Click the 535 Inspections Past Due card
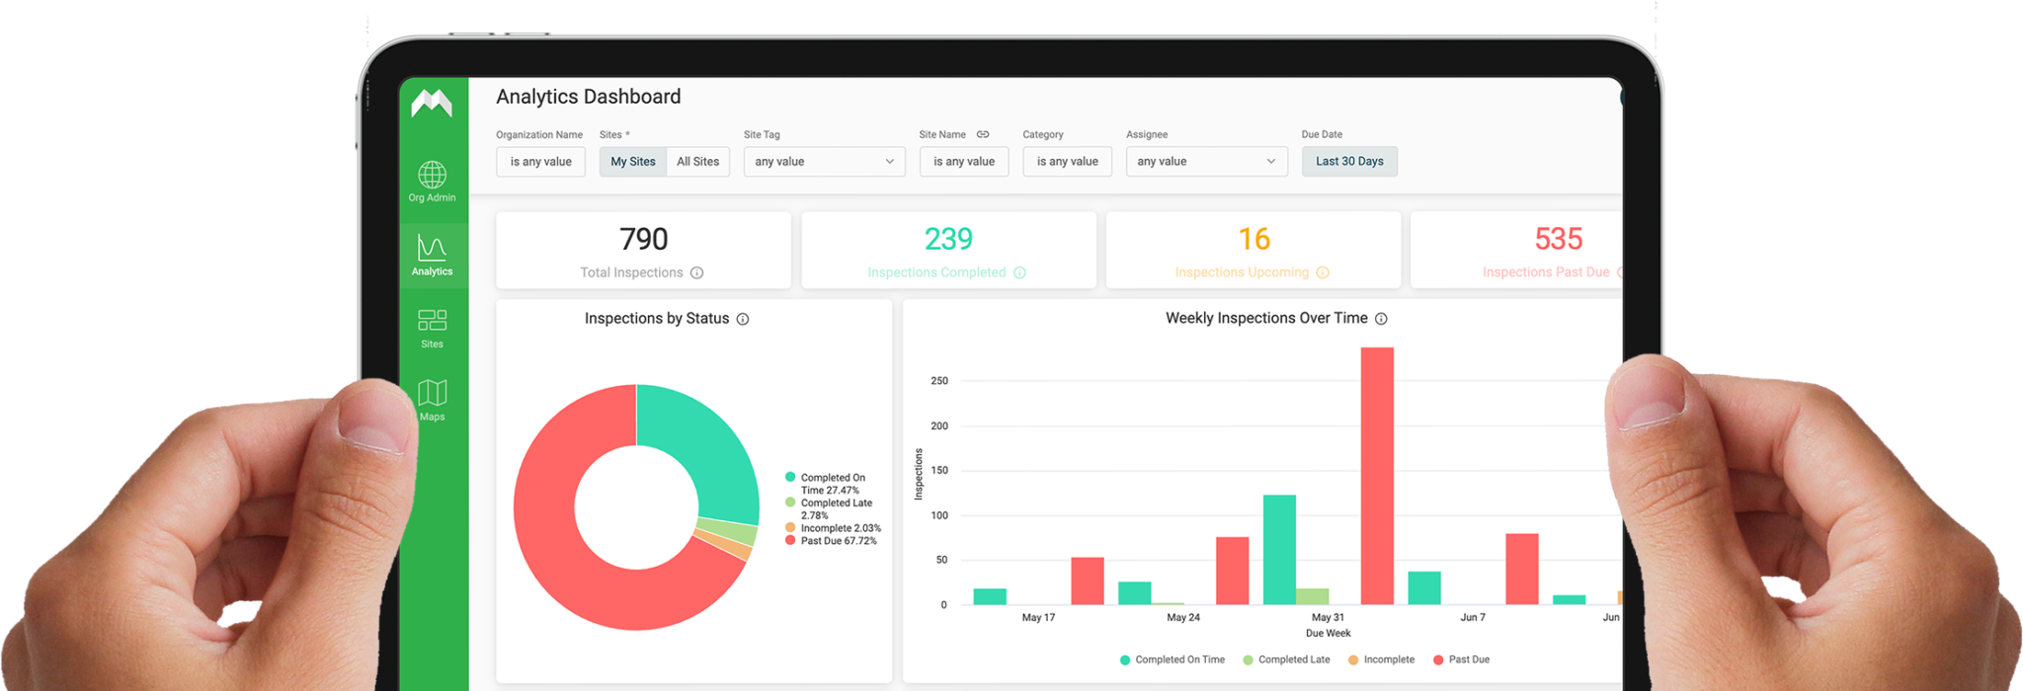 [x=1517, y=250]
